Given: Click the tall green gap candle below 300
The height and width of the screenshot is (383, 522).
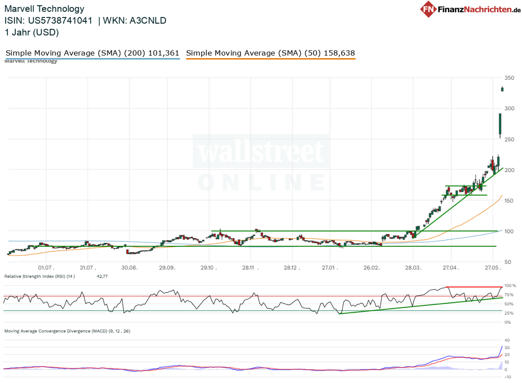Looking at the screenshot, I should point(500,125).
